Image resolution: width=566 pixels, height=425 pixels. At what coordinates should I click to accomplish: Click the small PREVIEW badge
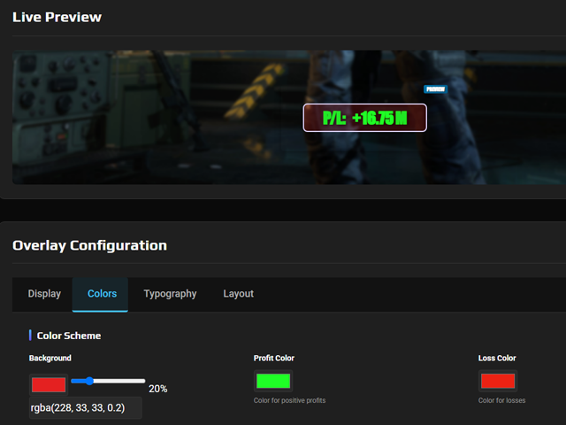click(x=435, y=89)
